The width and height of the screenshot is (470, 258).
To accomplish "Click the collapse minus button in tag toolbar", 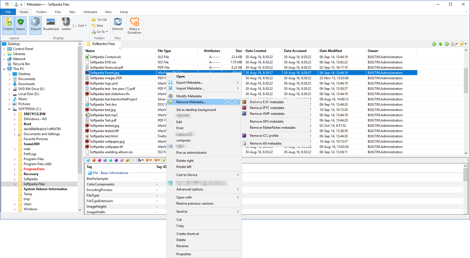I will (133, 160).
